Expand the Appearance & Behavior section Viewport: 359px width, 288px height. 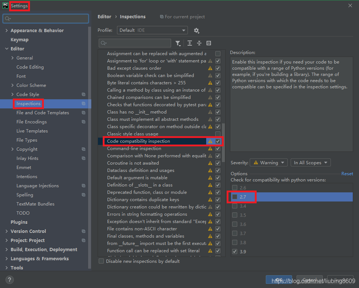click(6, 30)
